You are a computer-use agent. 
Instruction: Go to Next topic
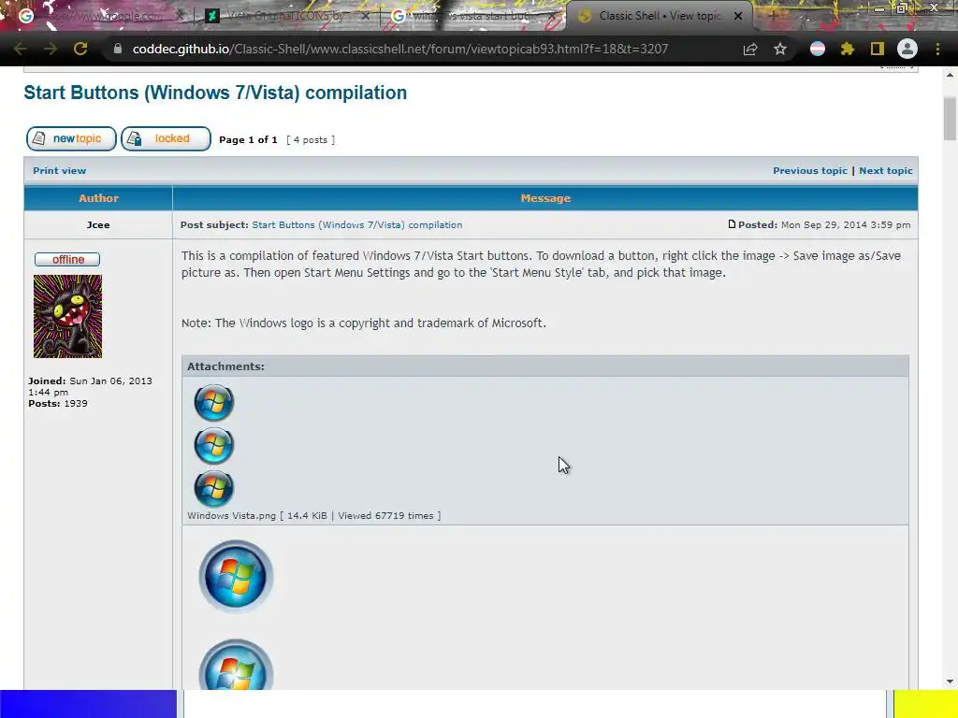coord(886,171)
